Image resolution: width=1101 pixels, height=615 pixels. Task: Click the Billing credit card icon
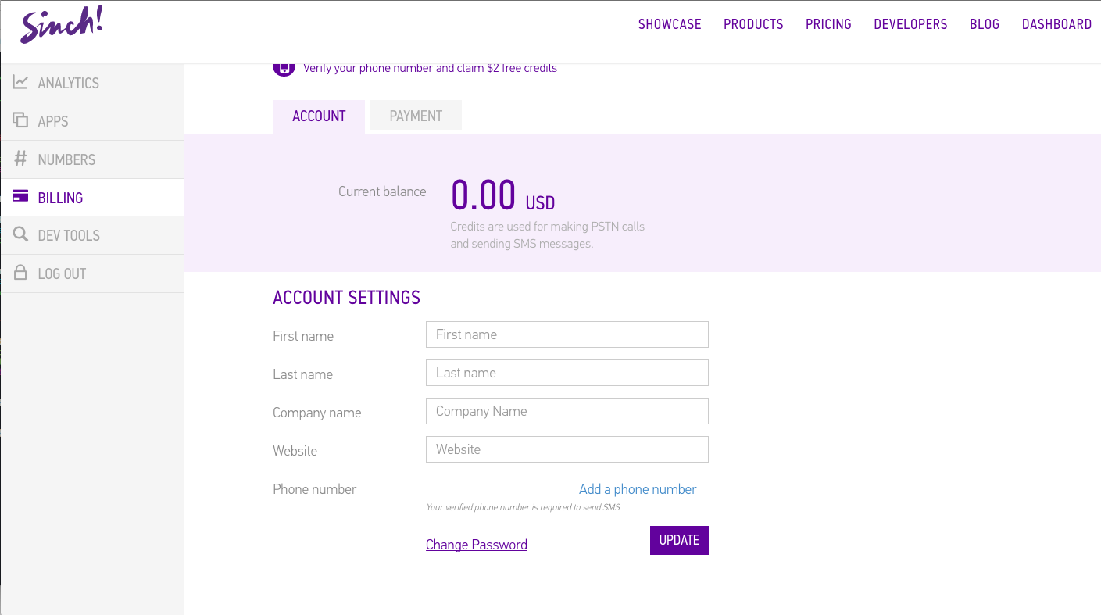click(x=20, y=197)
